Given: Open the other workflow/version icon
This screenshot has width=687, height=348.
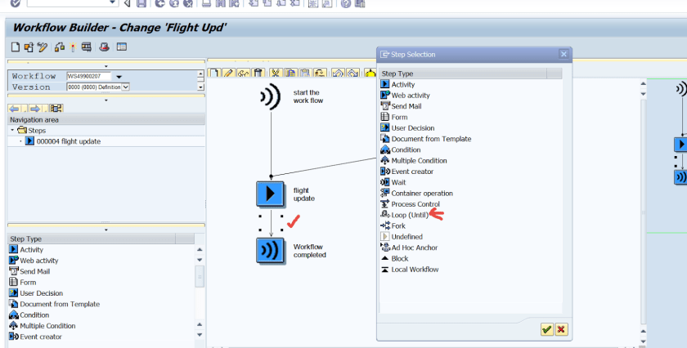Looking at the screenshot, I should click(x=29, y=47).
